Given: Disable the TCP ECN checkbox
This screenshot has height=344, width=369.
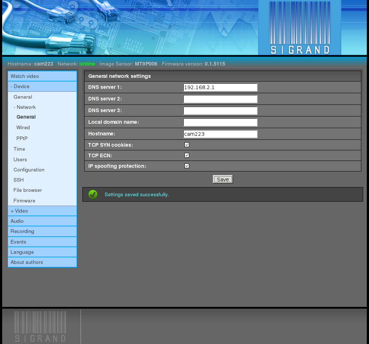Looking at the screenshot, I should [x=187, y=155].
